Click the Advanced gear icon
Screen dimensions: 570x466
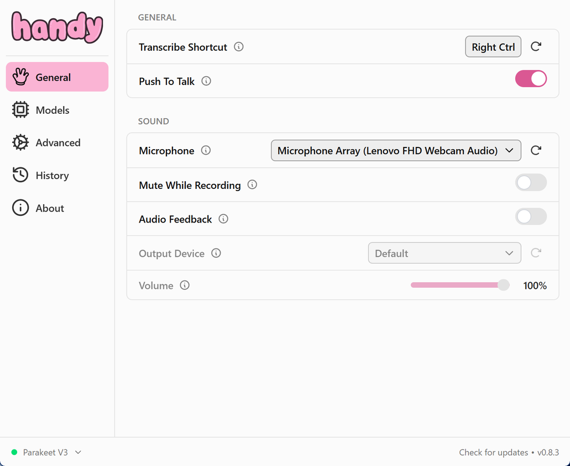pos(20,142)
